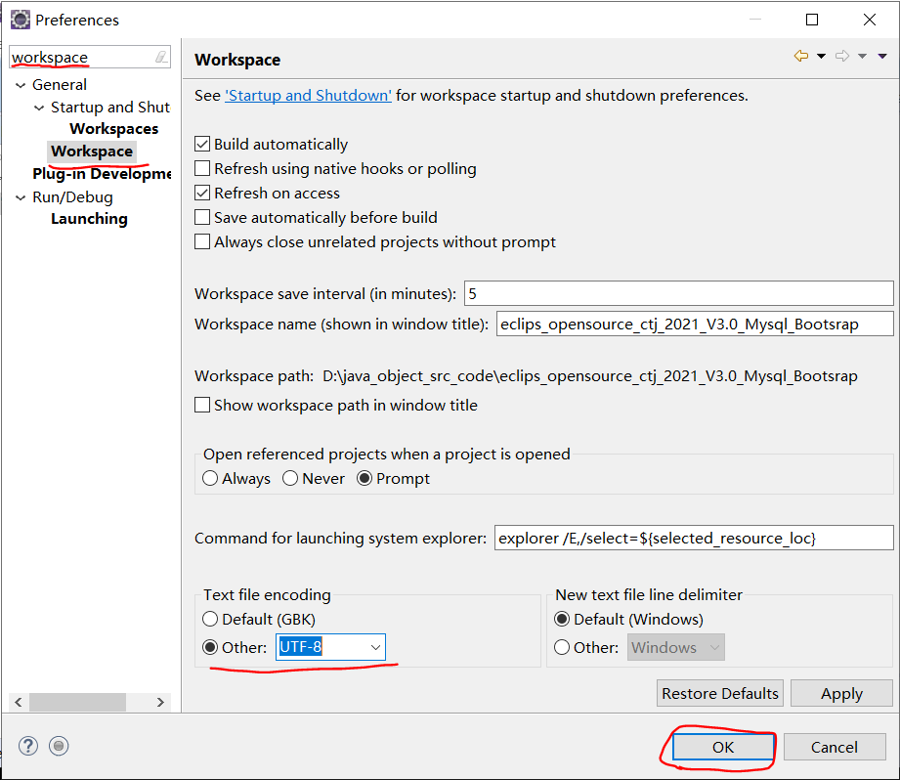Collapse the General tree node

pos(21,85)
